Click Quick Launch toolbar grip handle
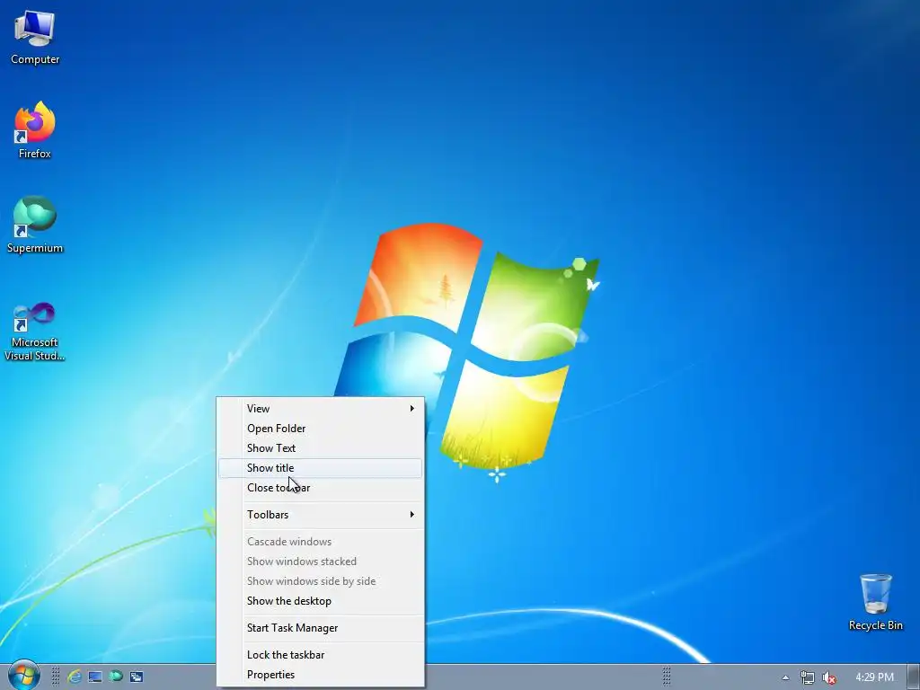This screenshot has height=690, width=920. click(56, 677)
